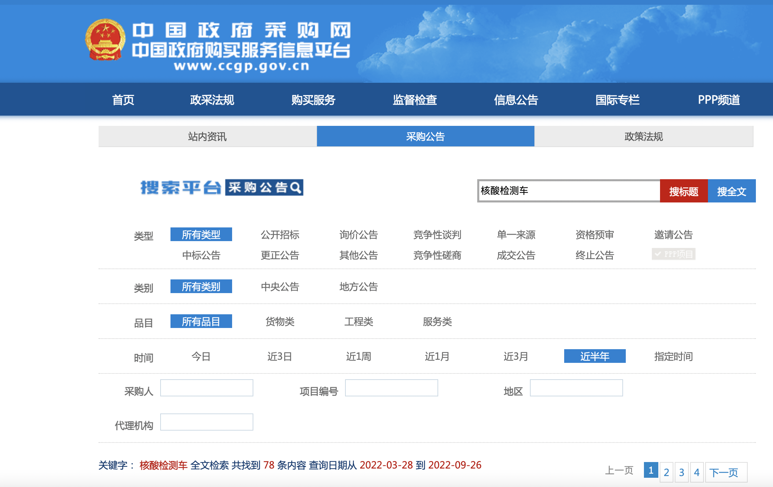Click 下一页 to view next page

click(725, 472)
